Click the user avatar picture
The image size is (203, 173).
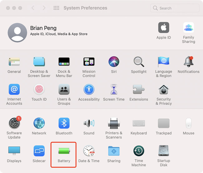[x=17, y=33]
